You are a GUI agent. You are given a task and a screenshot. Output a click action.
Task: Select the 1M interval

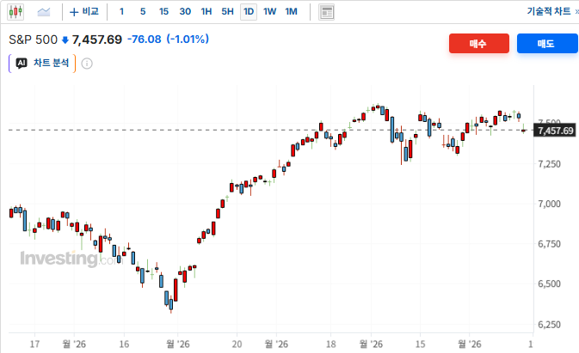click(291, 12)
